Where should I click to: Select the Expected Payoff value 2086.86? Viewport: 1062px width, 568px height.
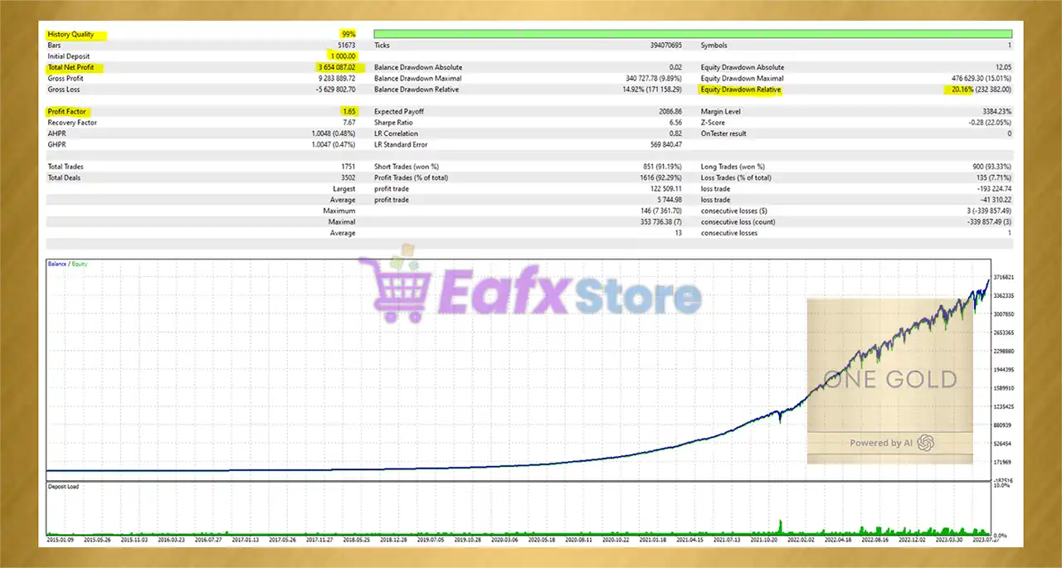670,111
